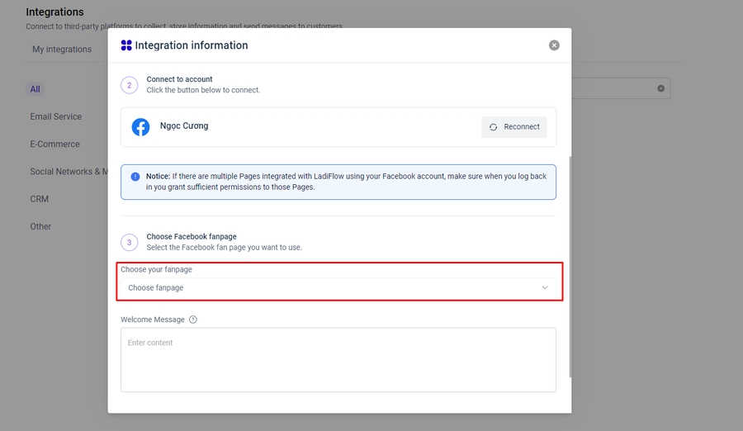Open the Choose fanpage dropdown
The image size is (743, 431).
click(x=338, y=288)
